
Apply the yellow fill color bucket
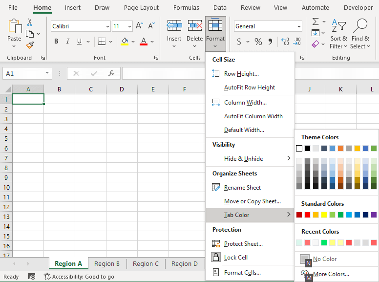(x=125, y=42)
